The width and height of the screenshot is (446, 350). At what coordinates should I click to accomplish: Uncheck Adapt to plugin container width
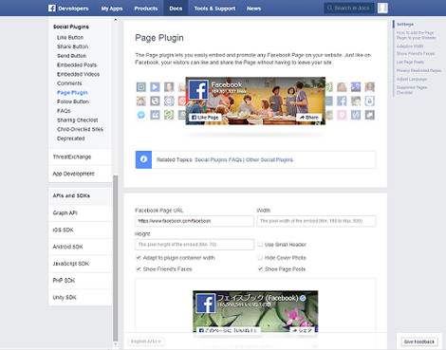139,257
